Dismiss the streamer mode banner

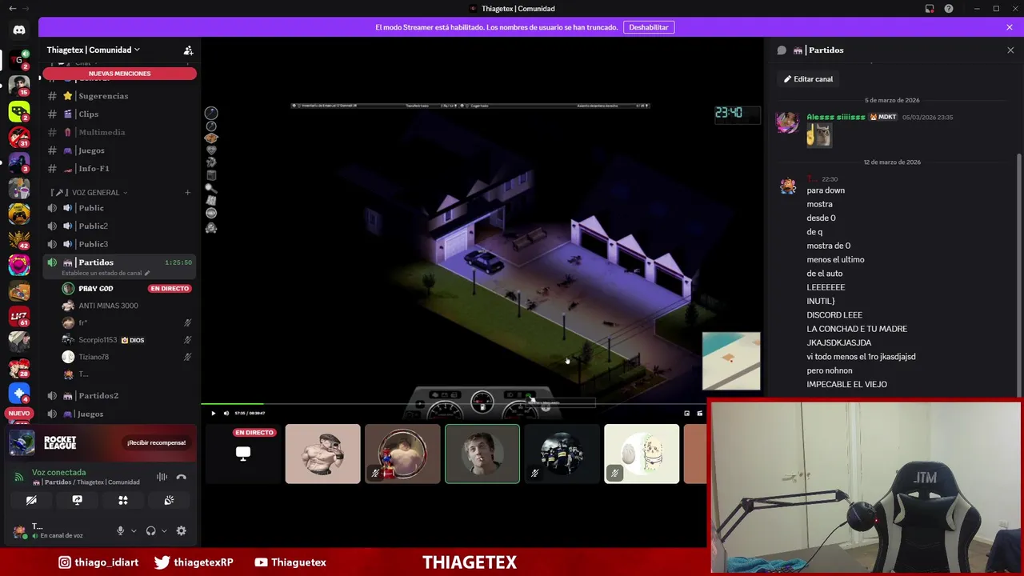(1010, 27)
